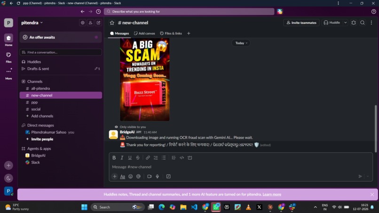Insert a code block
Screen dimensions: 379x213
coord(190,158)
